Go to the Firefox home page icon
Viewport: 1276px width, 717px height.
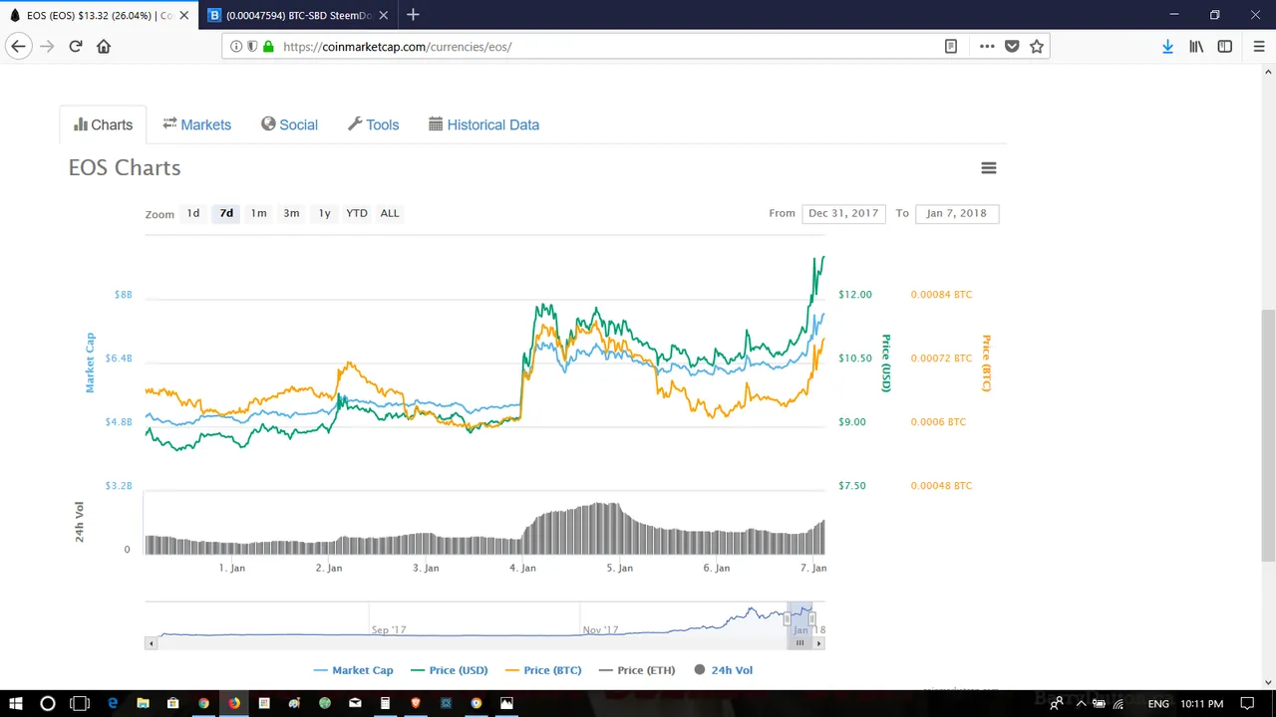[x=104, y=46]
